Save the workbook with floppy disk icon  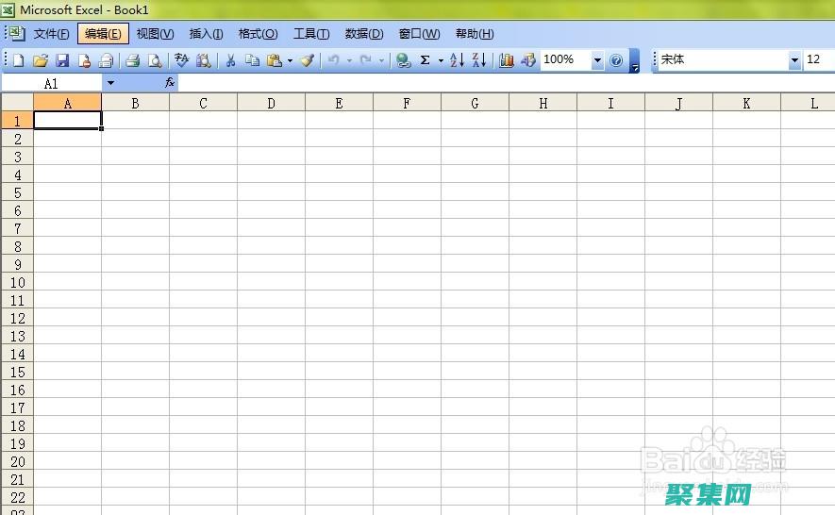click(x=63, y=60)
